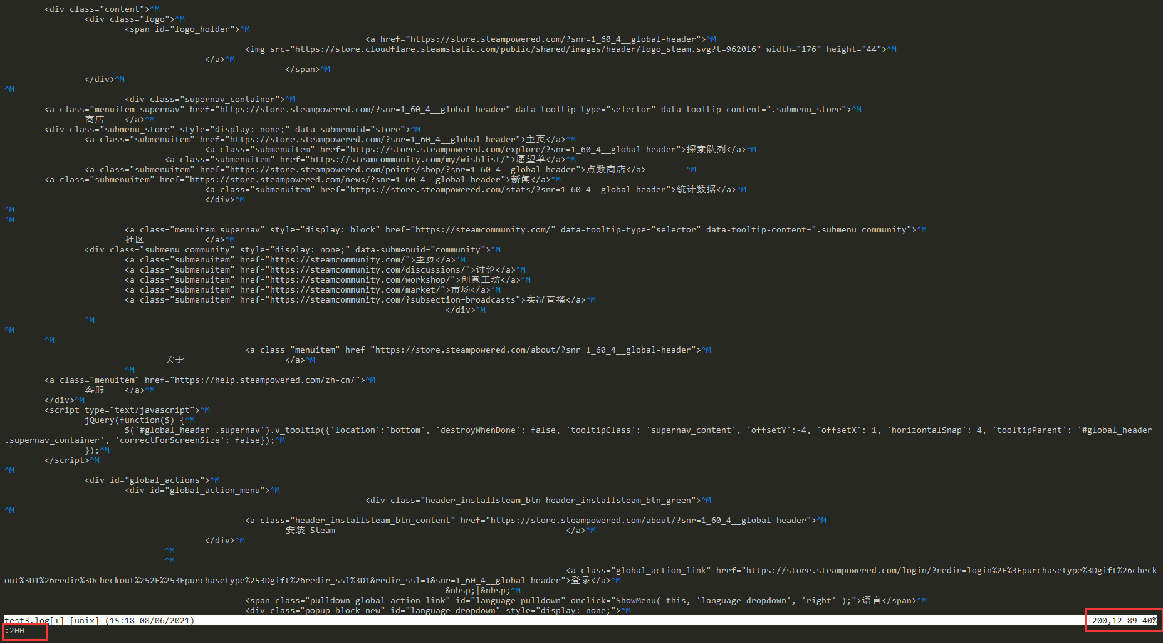This screenshot has width=1163, height=644.
Task: Click the '实况直播' broadcasts link line
Action: pos(360,299)
